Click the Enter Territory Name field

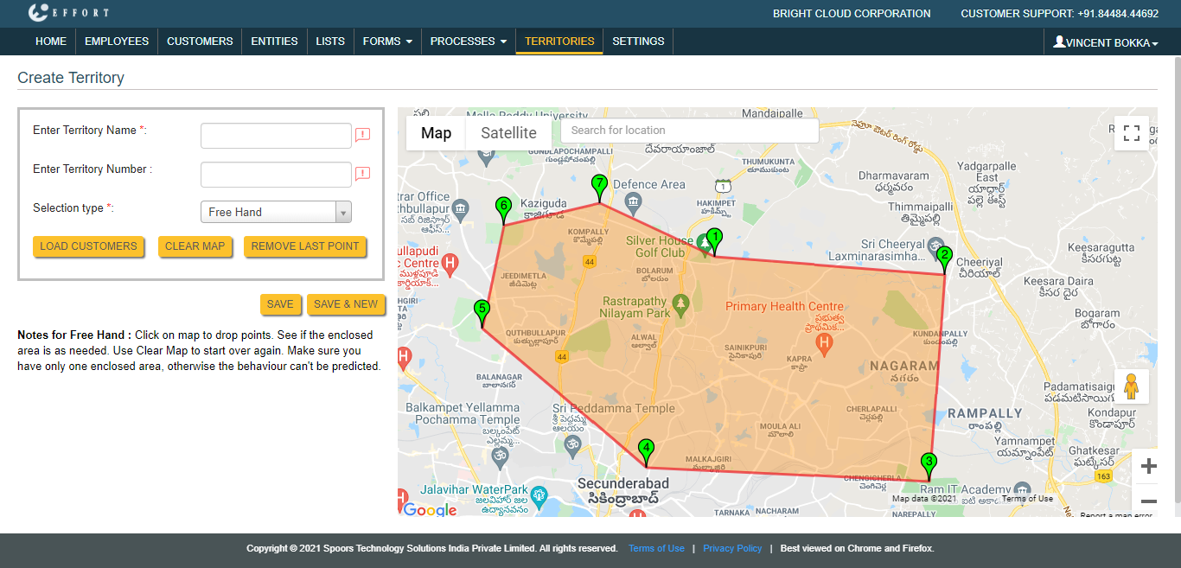click(x=276, y=136)
